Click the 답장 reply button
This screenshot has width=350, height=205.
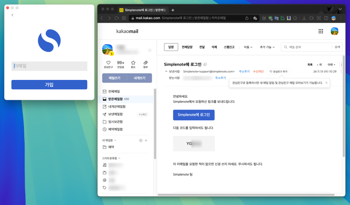point(171,47)
